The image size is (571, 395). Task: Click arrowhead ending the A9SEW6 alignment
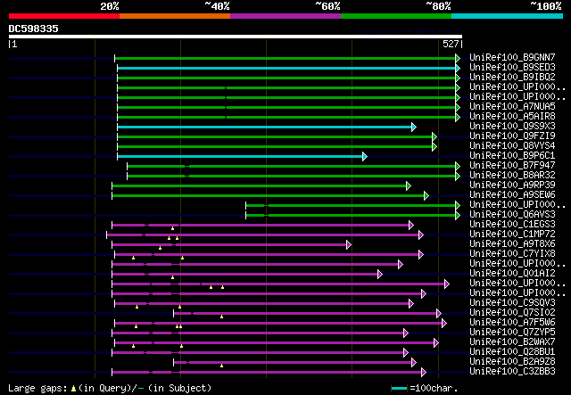click(x=426, y=196)
